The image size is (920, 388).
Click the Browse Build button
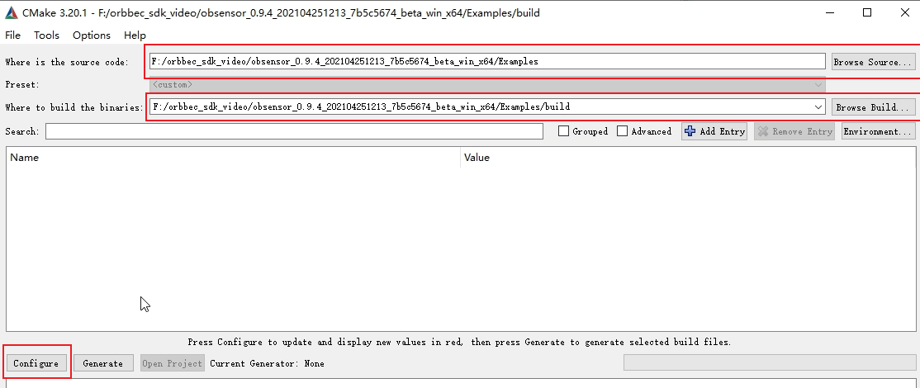[x=874, y=107]
